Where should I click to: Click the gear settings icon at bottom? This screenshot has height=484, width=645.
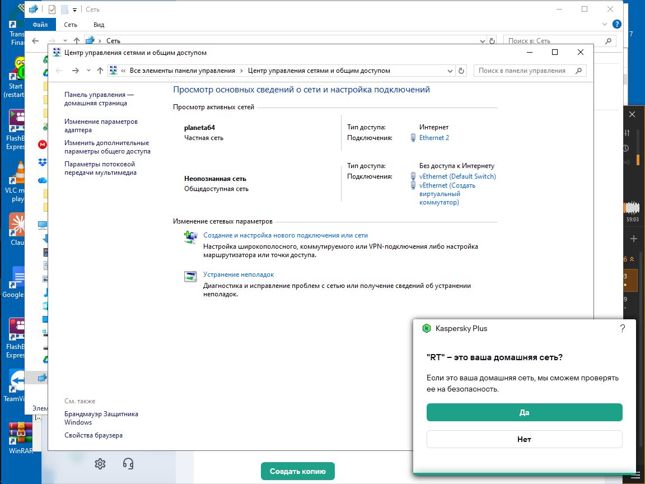click(100, 464)
